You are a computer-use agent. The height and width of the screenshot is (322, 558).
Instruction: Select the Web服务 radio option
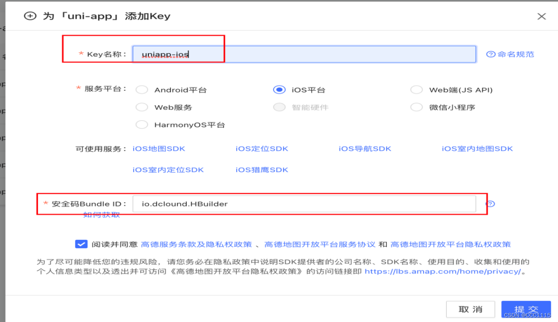tap(142, 107)
